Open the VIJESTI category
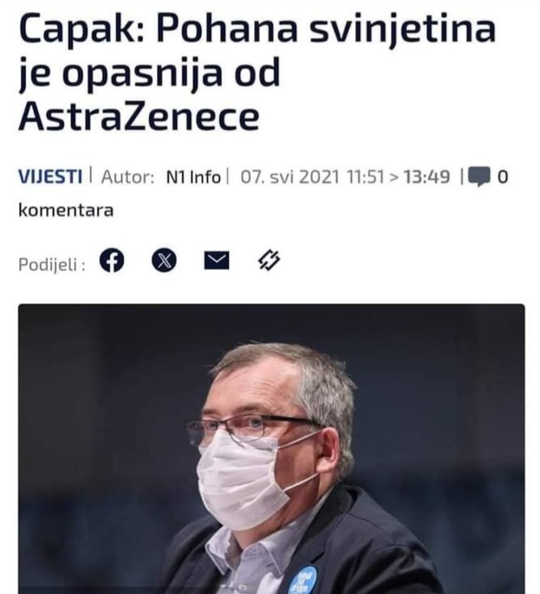 [x=50, y=177]
